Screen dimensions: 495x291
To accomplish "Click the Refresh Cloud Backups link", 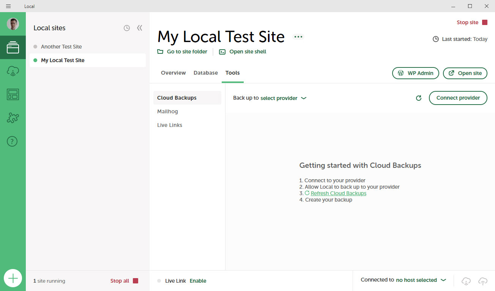I will 339,193.
